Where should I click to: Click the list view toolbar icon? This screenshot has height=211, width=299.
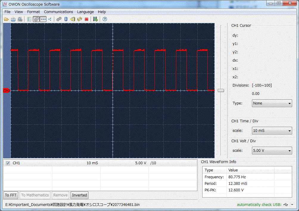[29, 19]
